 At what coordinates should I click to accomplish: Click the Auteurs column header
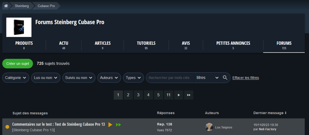click(212, 113)
